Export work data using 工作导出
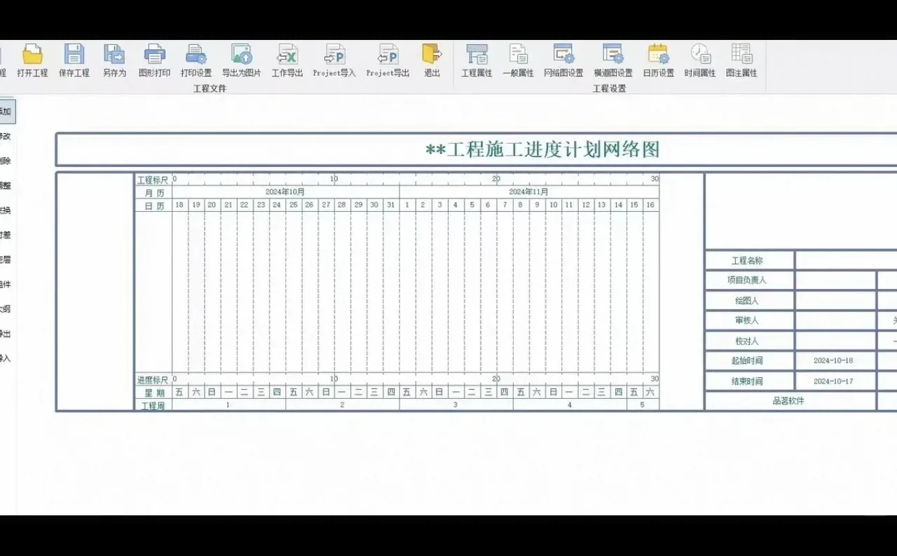Viewport: 897px width, 556px height. click(x=287, y=60)
